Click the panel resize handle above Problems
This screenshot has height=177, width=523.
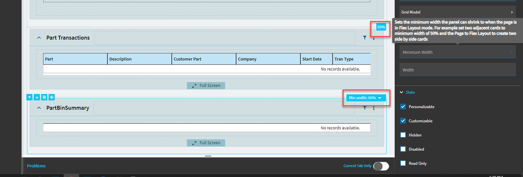click(208, 156)
